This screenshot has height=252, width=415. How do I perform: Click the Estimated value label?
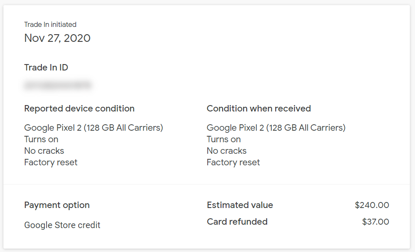pos(240,205)
